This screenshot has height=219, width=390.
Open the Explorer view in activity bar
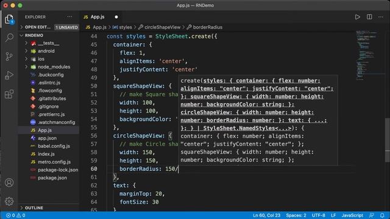pyautogui.click(x=9, y=19)
